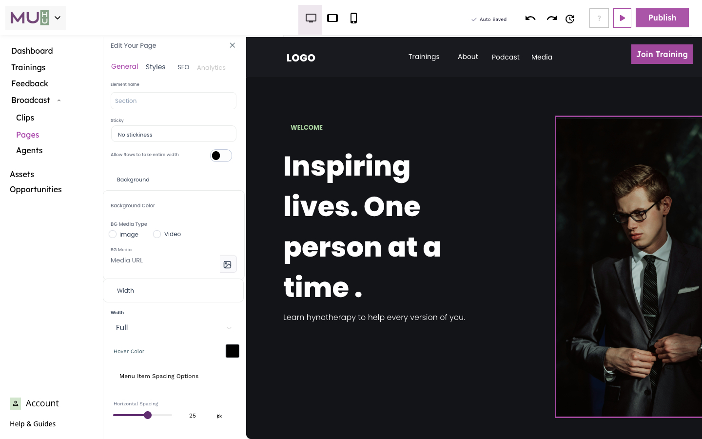Open the MU logo dropdown
This screenshot has width=702, height=439.
pos(36,18)
